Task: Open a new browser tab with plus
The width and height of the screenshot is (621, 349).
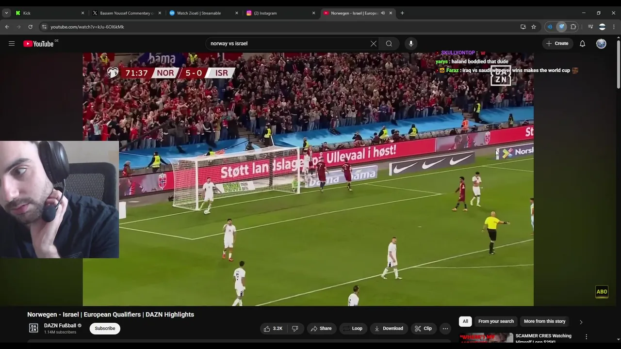Action: pos(402,13)
